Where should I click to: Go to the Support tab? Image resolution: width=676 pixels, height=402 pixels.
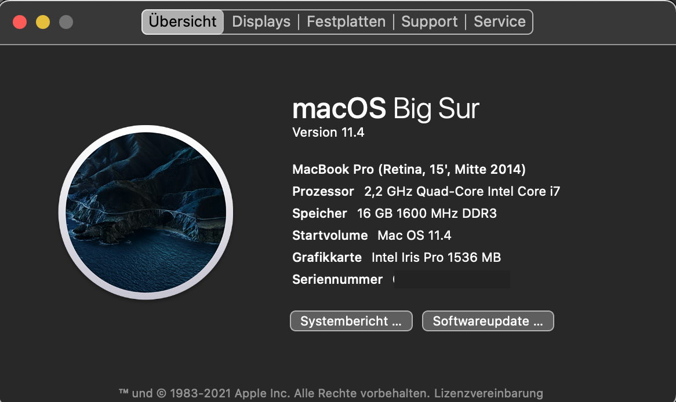[x=430, y=22]
